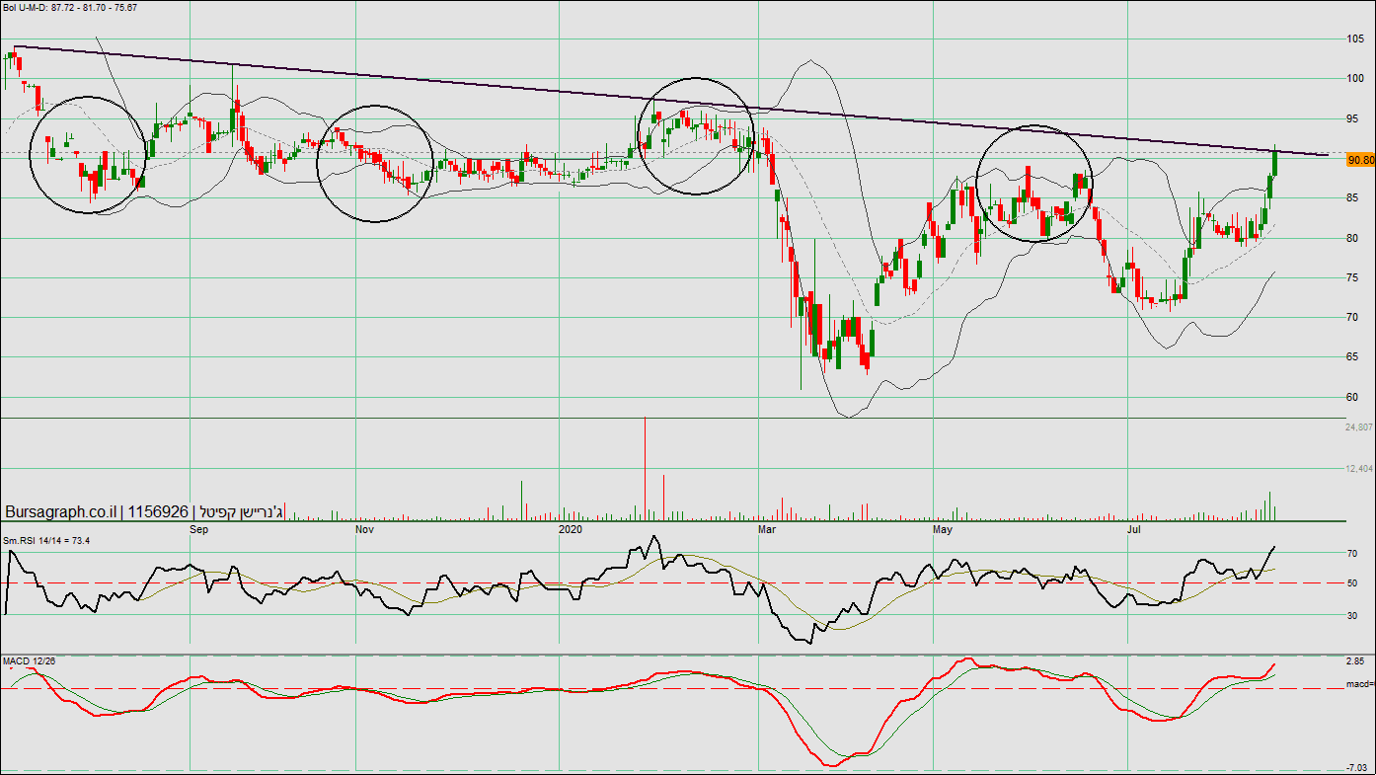Click the 60 price axis label

point(1353,397)
